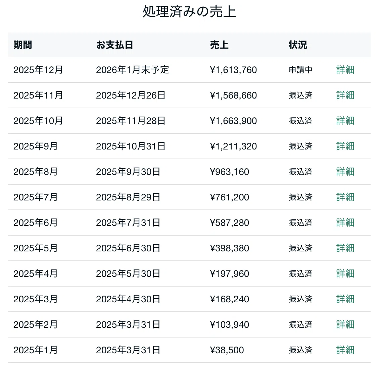Open 詳細 link for 2025年2月 row
Screen dimensions: 380x366
tap(345, 324)
